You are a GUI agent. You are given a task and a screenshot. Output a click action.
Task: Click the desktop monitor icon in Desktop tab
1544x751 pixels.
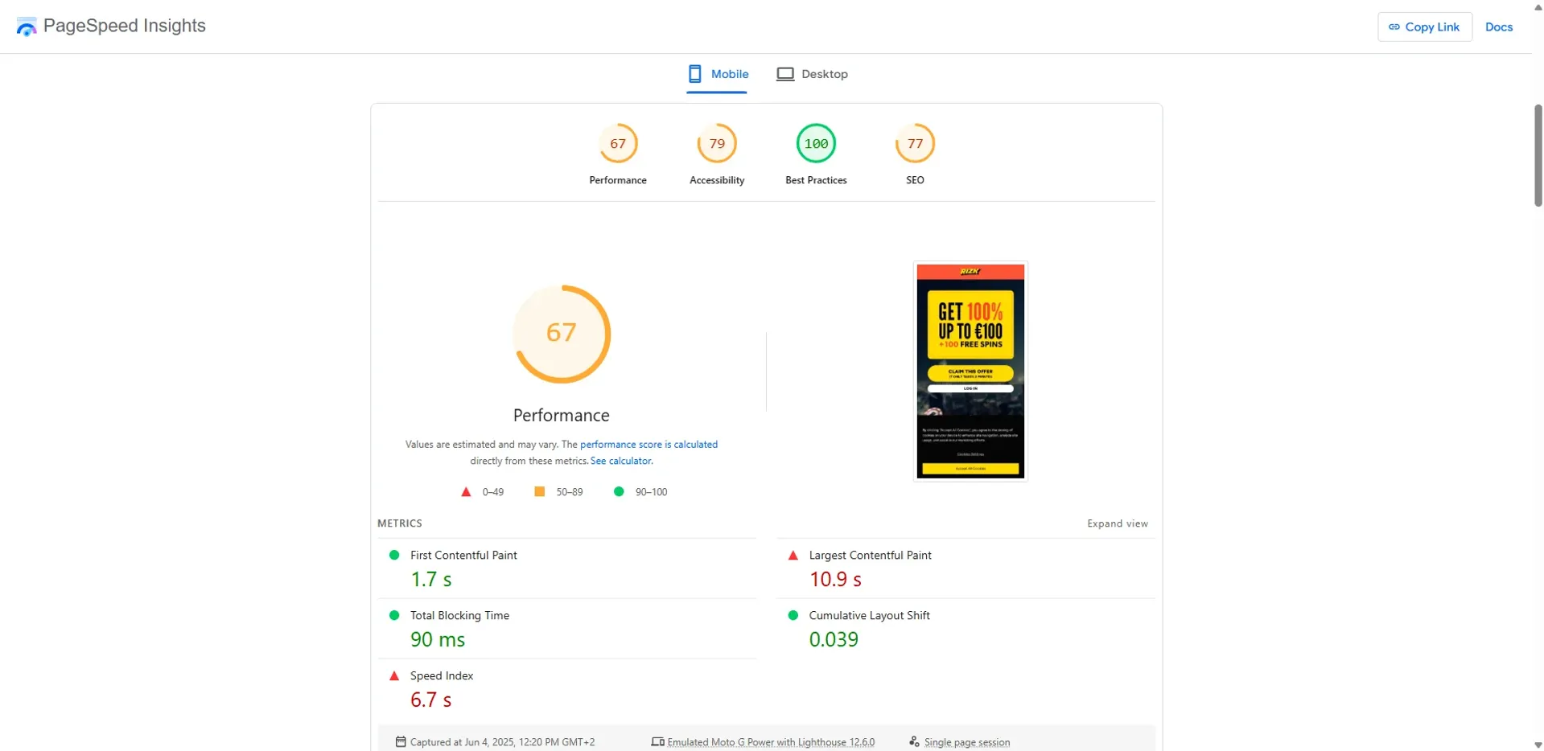785,74
